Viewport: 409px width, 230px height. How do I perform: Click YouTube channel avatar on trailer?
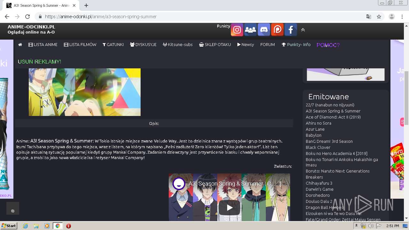coord(179,184)
